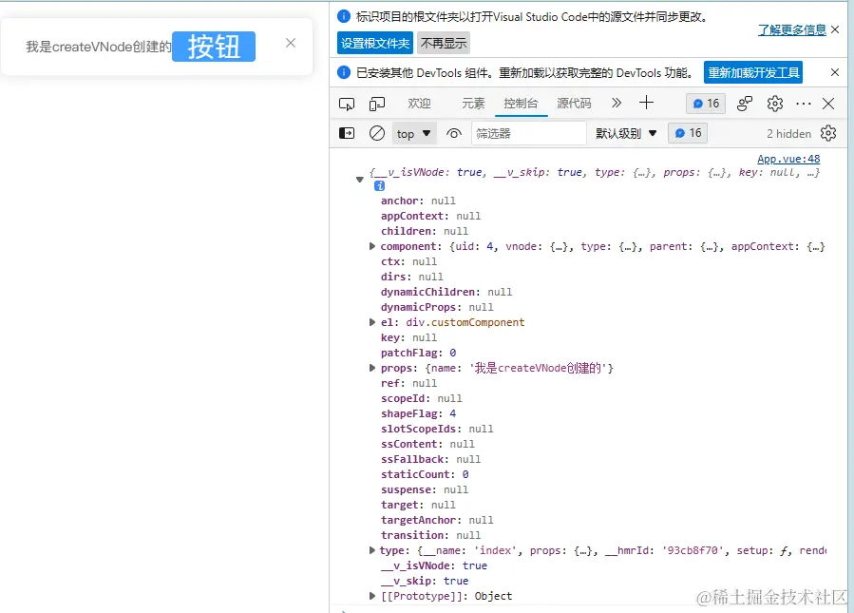Click the targetAnchor: null row

(x=437, y=521)
